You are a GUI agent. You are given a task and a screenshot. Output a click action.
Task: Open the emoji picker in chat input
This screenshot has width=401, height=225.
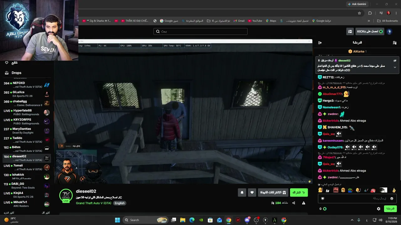coord(392,198)
